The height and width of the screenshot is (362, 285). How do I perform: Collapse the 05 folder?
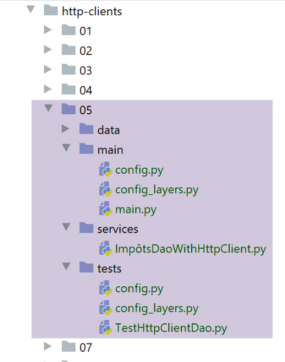coord(48,108)
